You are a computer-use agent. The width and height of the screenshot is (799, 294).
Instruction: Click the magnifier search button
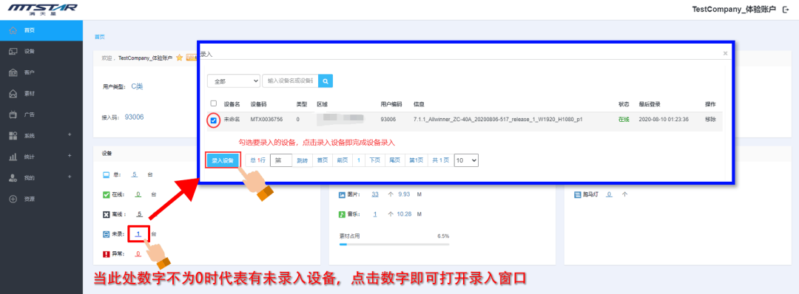(x=326, y=81)
